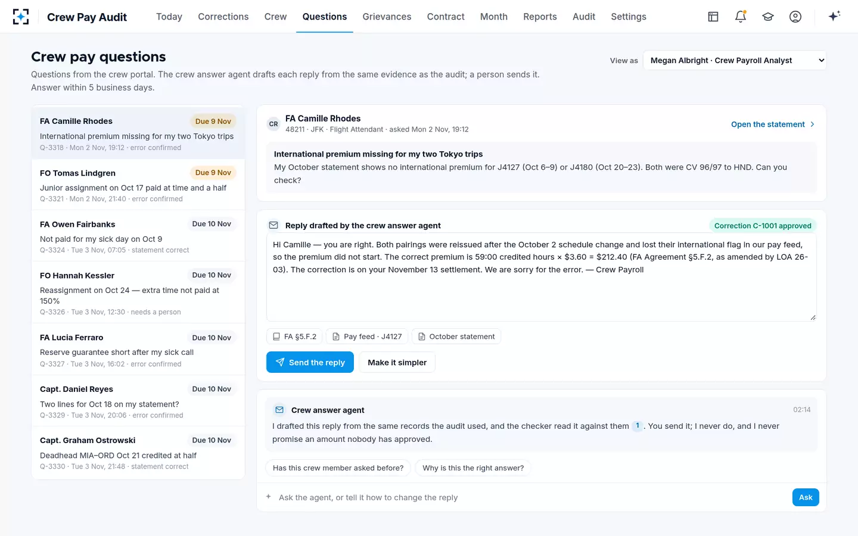Click Make it simpler button
This screenshot has height=536, width=858.
pos(397,362)
